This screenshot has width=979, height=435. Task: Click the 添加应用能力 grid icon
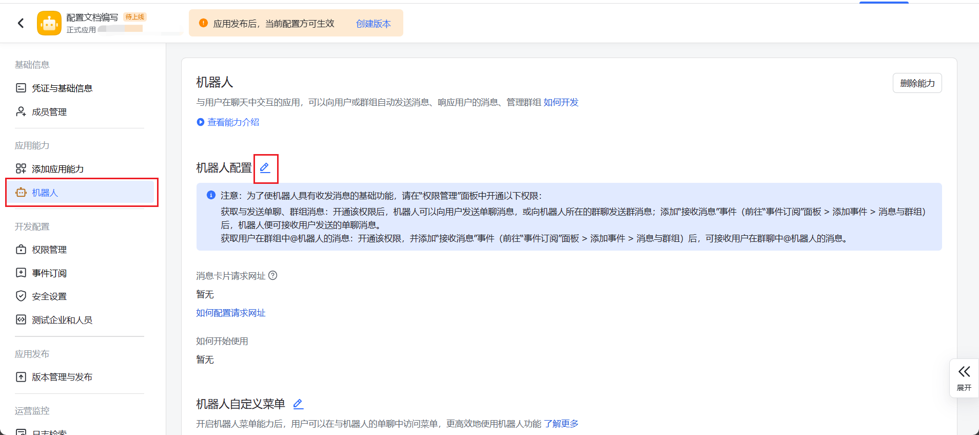click(x=21, y=168)
